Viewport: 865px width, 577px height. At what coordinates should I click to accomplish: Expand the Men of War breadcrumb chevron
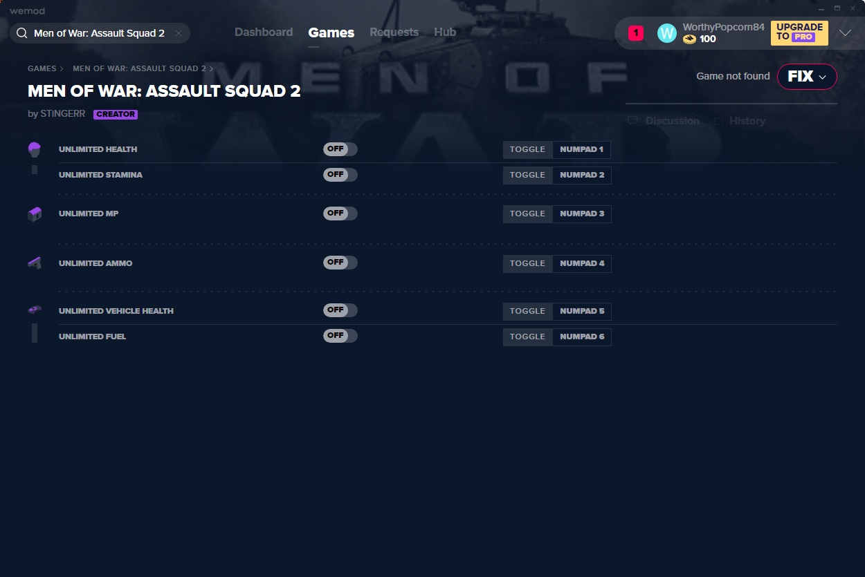[x=211, y=69]
